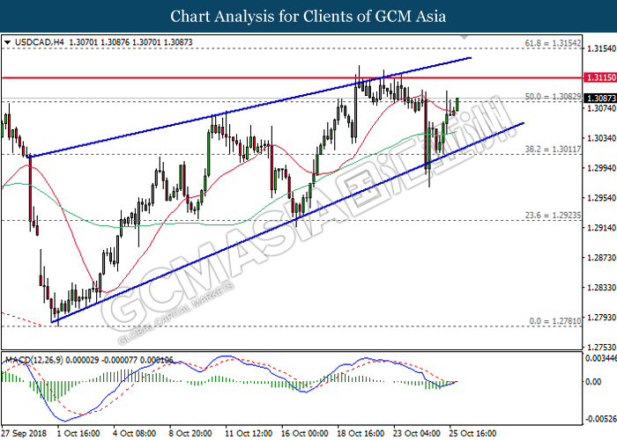The width and height of the screenshot is (617, 440).
Task: Click the Chart Analysis for Clients title
Action: (308, 16)
